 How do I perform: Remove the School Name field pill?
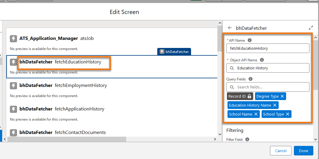[256, 114]
